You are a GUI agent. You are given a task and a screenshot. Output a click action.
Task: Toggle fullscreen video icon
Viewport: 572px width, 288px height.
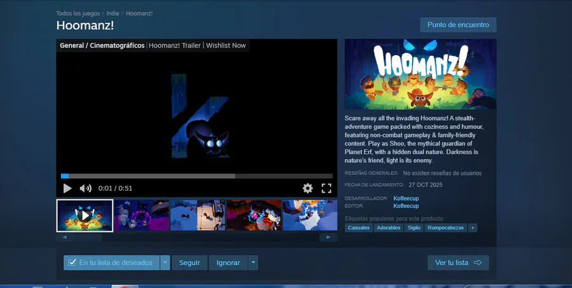(327, 188)
